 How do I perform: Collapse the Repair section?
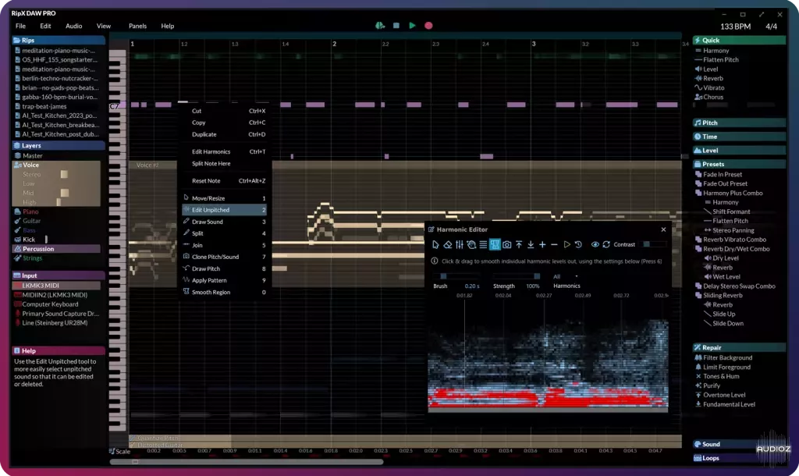[739, 347]
